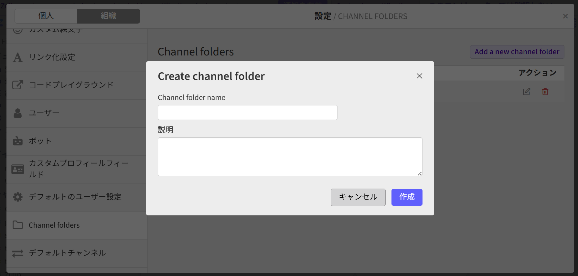Select the 組織 tab
The image size is (578, 276).
point(108,16)
